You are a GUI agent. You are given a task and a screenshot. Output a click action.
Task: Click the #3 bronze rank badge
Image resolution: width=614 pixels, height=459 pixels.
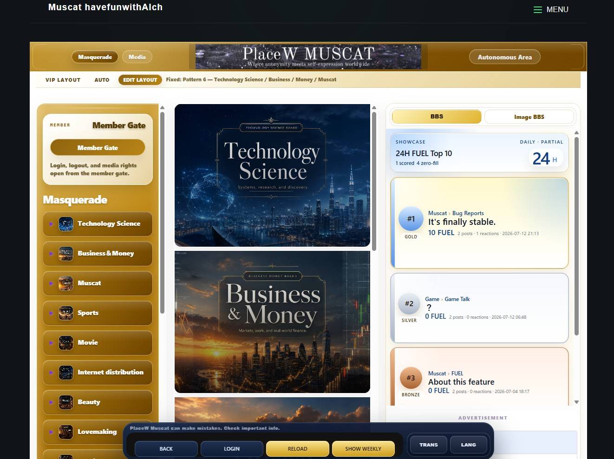point(411,378)
